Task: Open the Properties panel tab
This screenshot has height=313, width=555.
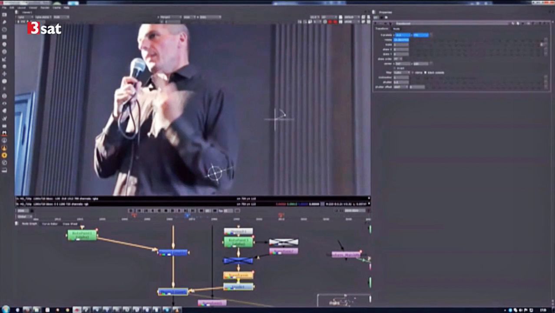Action: (x=385, y=12)
